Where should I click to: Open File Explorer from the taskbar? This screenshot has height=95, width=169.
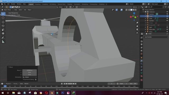pyautogui.click(x=13, y=93)
